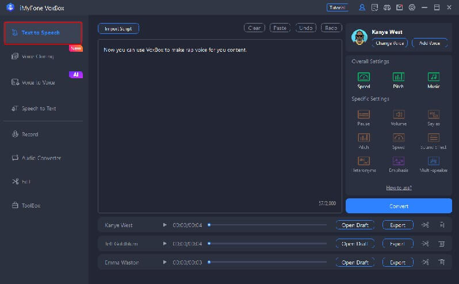Click the iMyFone VoxBox logo icon

[10, 7]
